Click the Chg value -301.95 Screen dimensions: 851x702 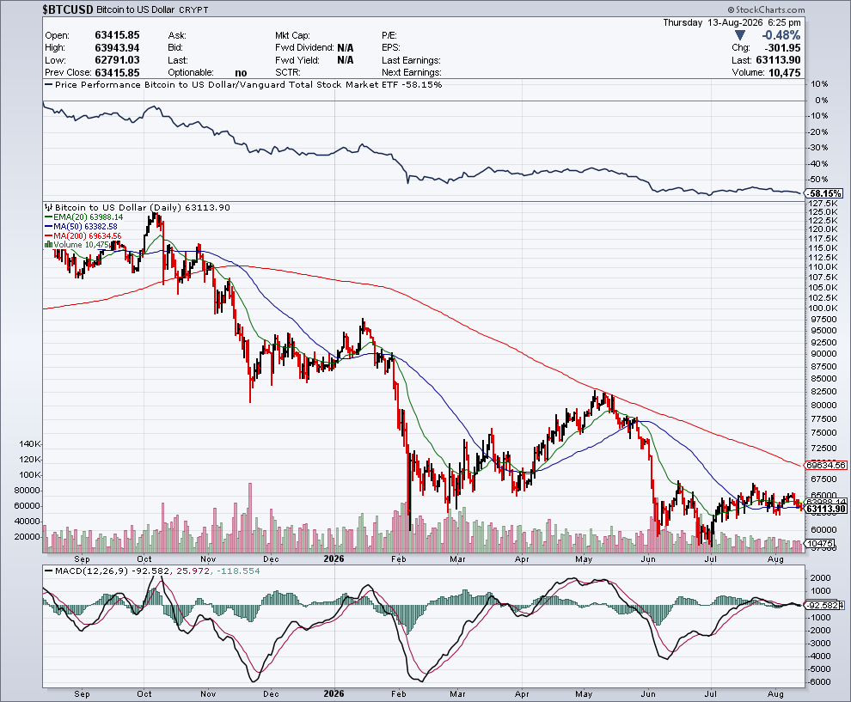[781, 48]
